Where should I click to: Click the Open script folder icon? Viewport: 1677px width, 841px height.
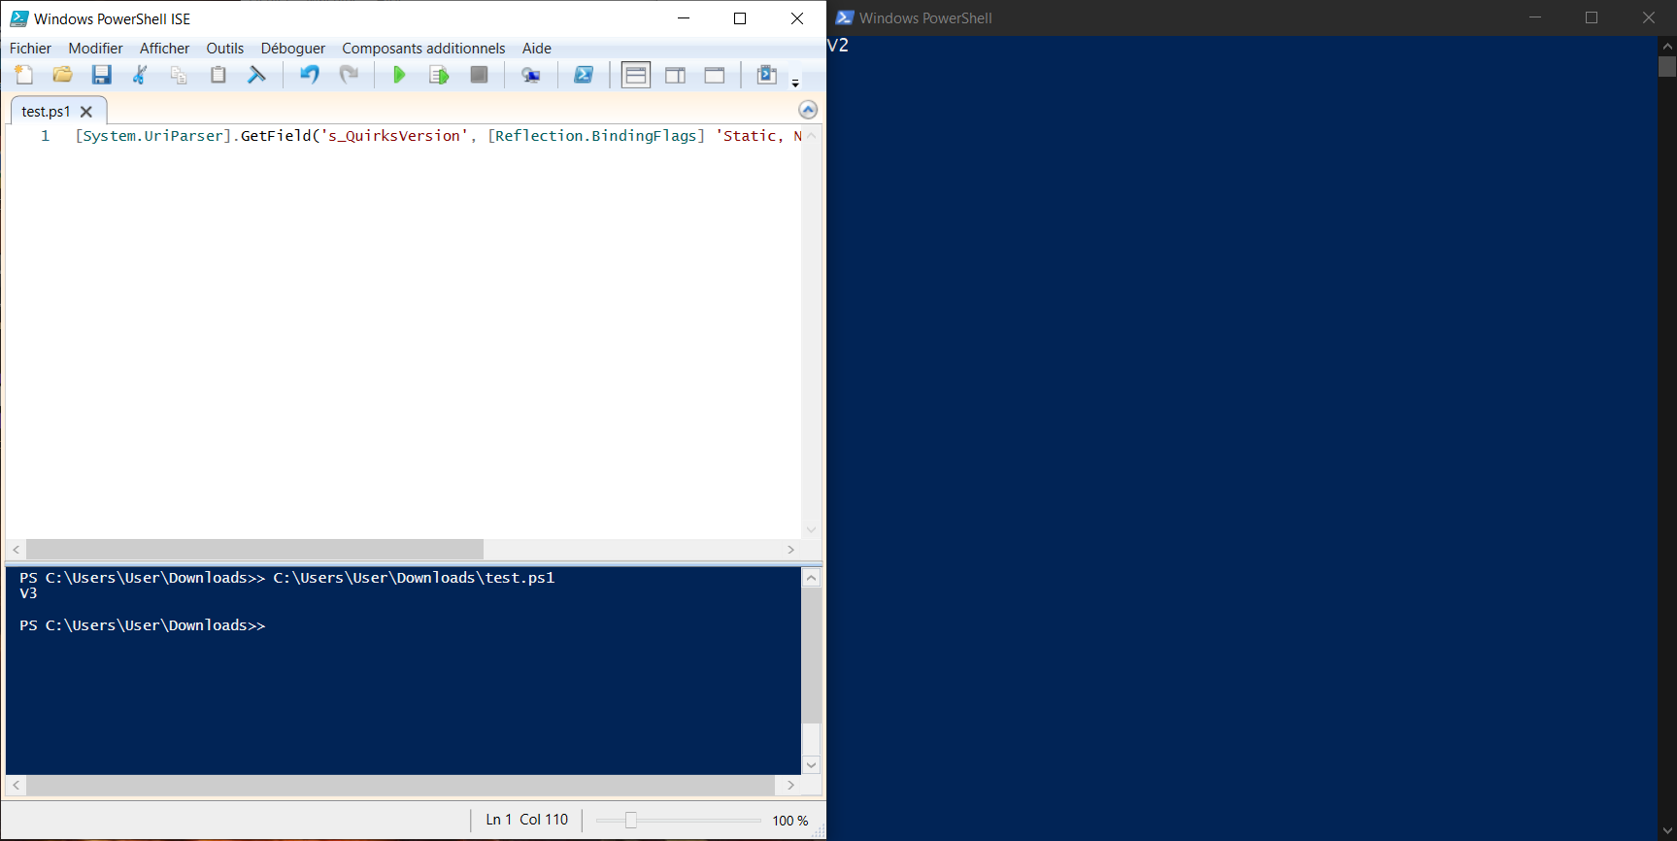pyautogui.click(x=63, y=75)
